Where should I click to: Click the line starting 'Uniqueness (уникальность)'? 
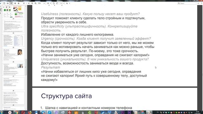95,59
